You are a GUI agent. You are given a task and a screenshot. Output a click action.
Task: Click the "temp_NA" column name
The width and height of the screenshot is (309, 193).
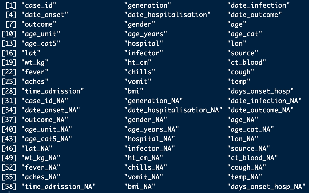coord(245,177)
